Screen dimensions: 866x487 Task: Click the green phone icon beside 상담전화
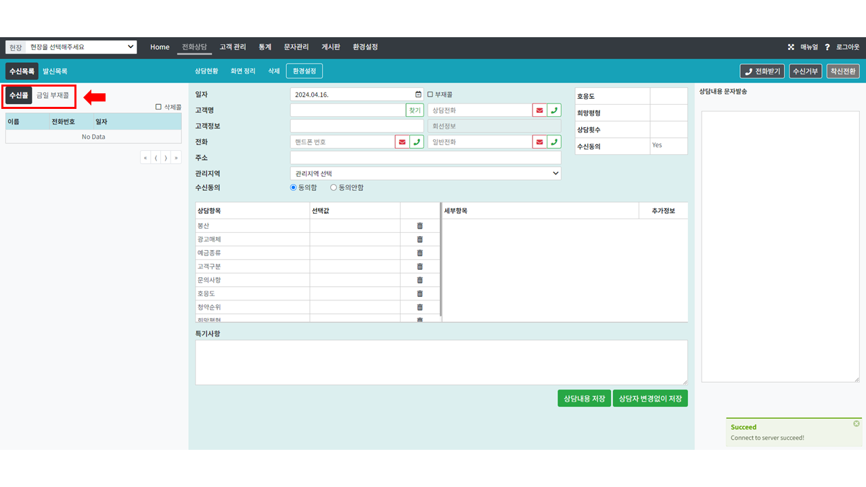click(554, 110)
